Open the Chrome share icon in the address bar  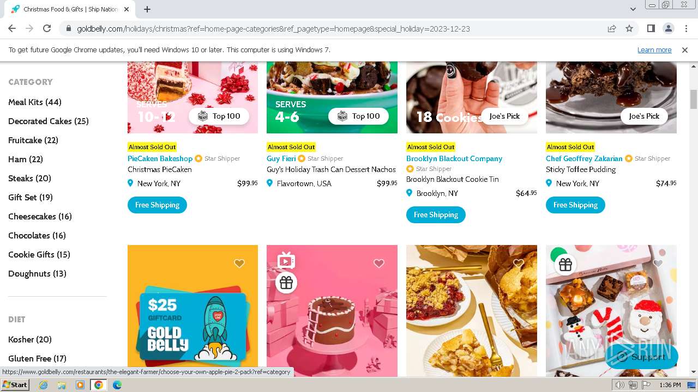pos(612,28)
